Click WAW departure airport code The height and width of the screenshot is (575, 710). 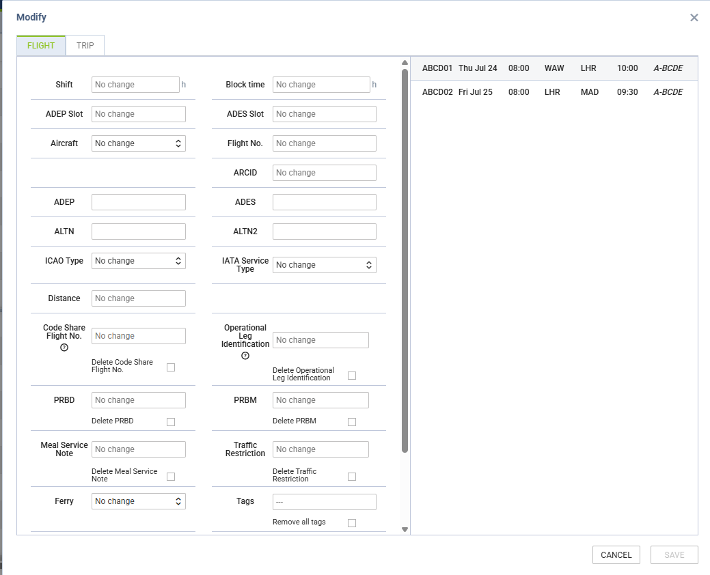pos(554,68)
